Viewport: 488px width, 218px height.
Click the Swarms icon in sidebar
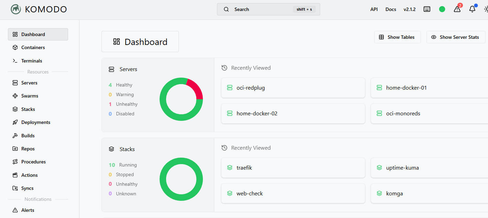[15, 96]
